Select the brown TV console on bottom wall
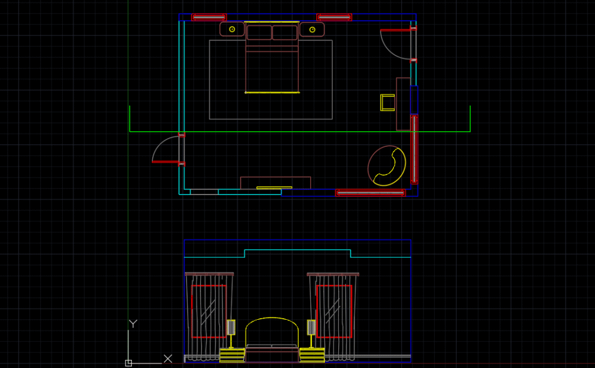This screenshot has width=595, height=368. tap(275, 183)
